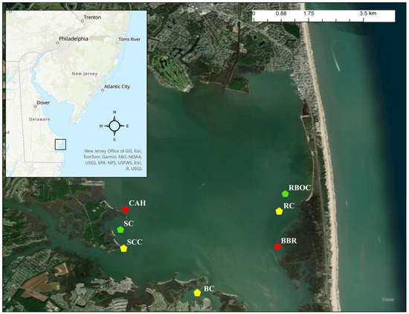Click the RBOC label text
The height and width of the screenshot is (314, 409).
click(300, 188)
